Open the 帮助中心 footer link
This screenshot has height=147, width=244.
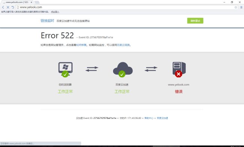pos(149,118)
